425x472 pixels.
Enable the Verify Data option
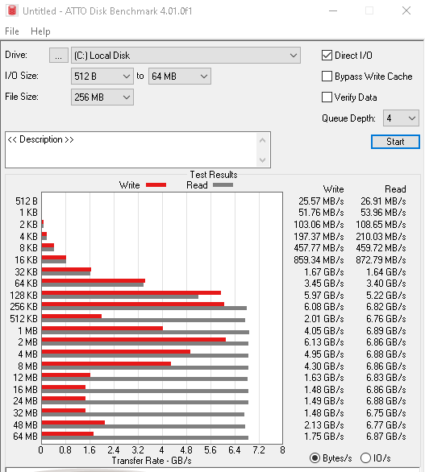pos(327,97)
